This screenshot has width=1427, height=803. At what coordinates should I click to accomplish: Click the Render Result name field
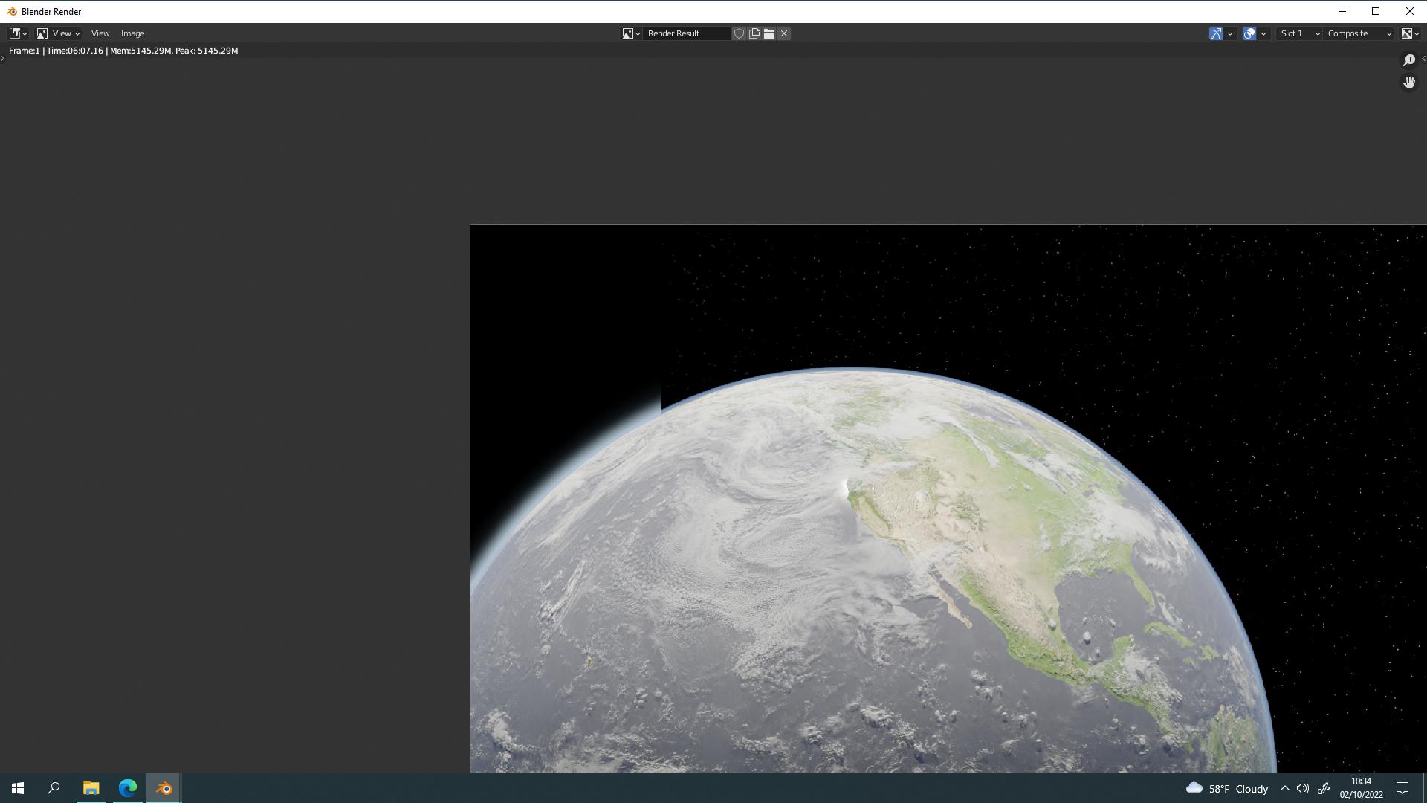tap(687, 33)
